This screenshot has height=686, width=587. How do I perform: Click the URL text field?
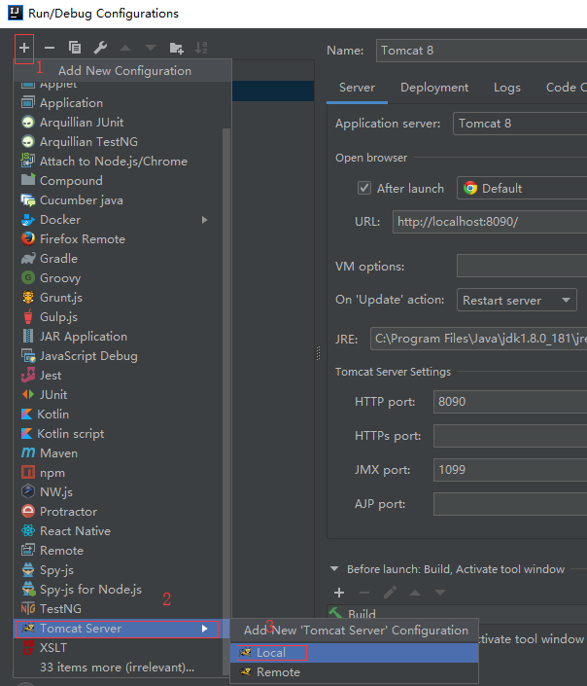(x=490, y=222)
